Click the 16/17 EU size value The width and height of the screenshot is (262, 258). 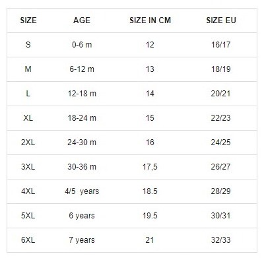221,45
